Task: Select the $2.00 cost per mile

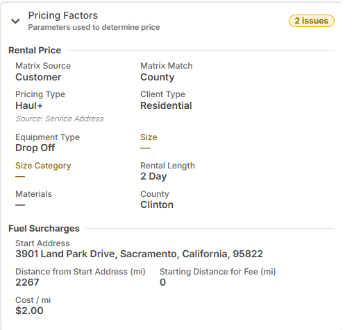Action: [x=29, y=311]
